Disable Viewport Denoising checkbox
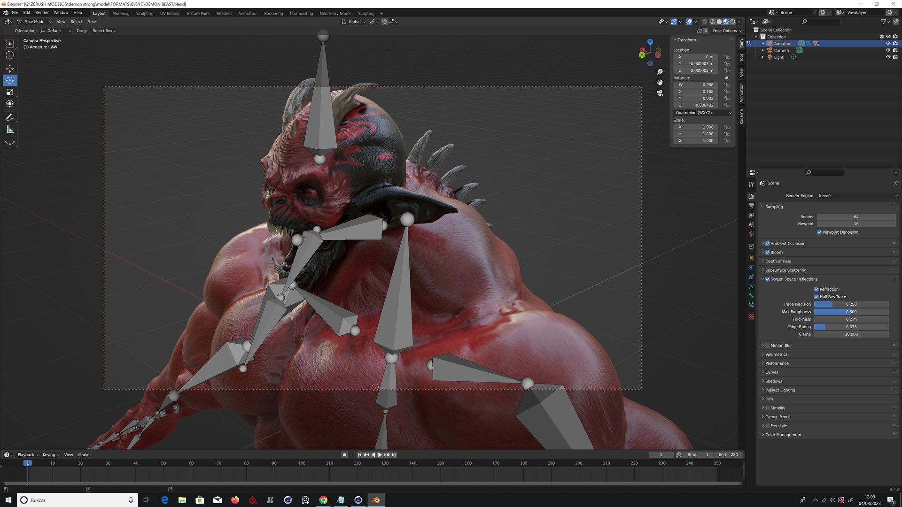This screenshot has height=507, width=902. (x=819, y=232)
